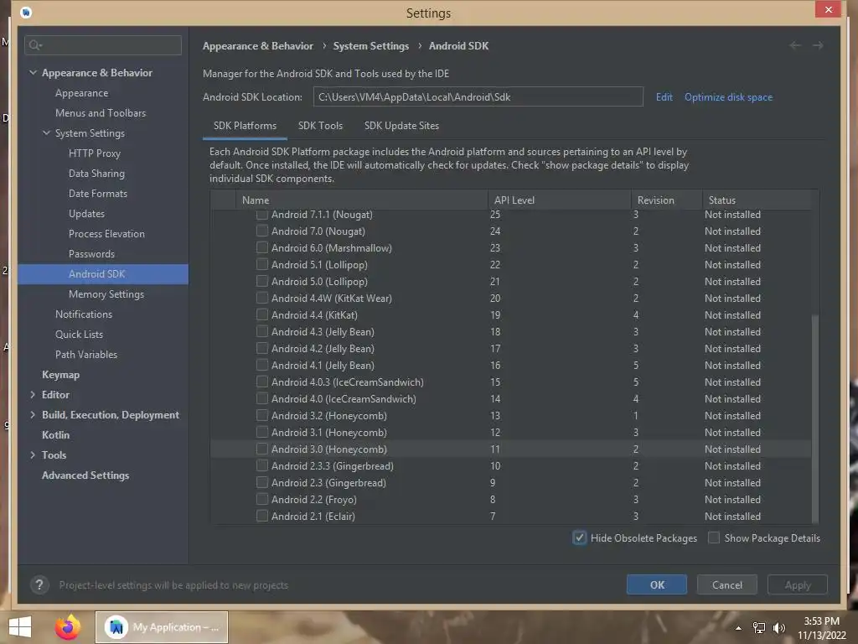Open My Application taskbar item

tap(162, 627)
